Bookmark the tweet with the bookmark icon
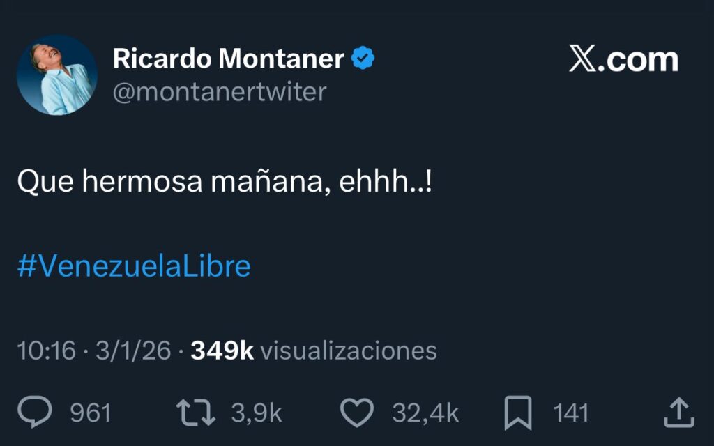This screenshot has width=714, height=446. [x=518, y=413]
